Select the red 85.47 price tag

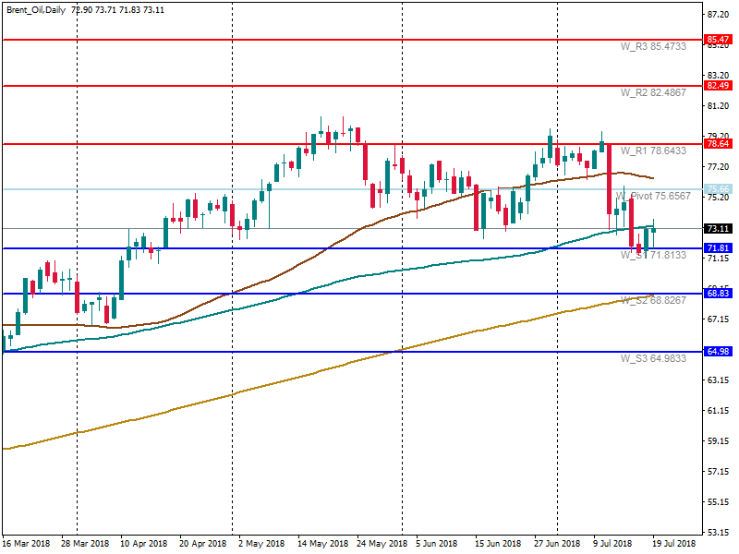pos(717,40)
